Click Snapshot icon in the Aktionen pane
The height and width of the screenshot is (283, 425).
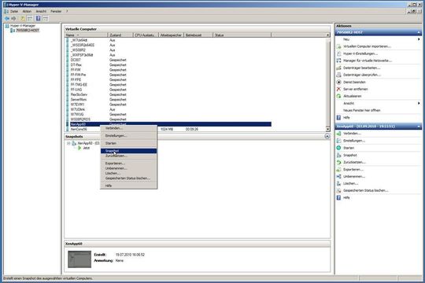338,155
